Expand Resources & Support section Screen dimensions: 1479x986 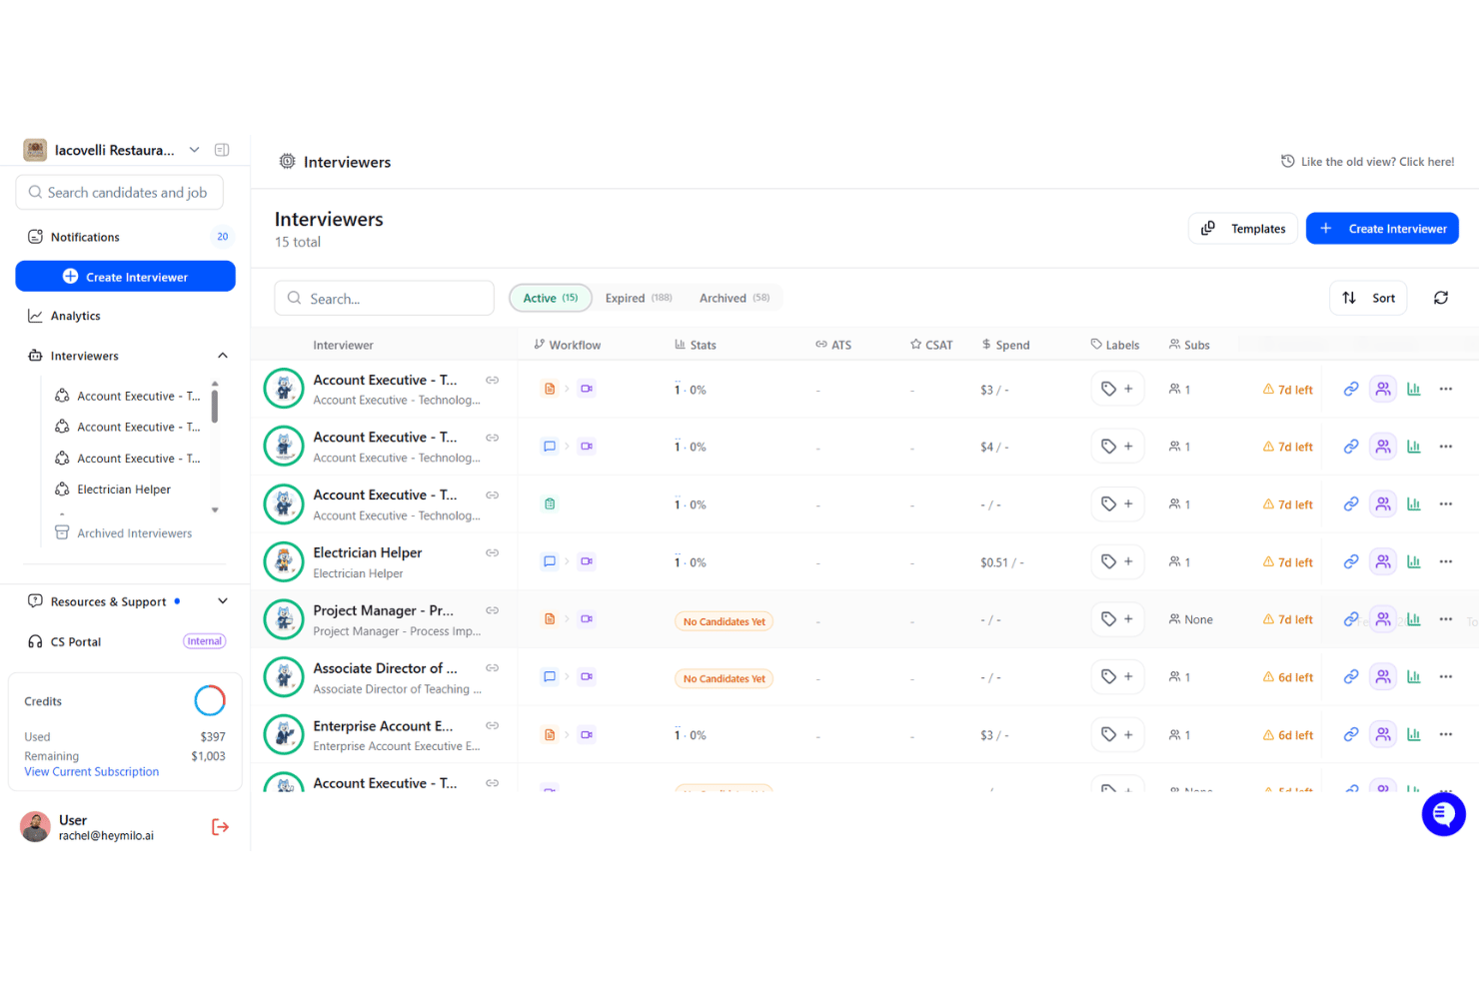click(x=223, y=601)
